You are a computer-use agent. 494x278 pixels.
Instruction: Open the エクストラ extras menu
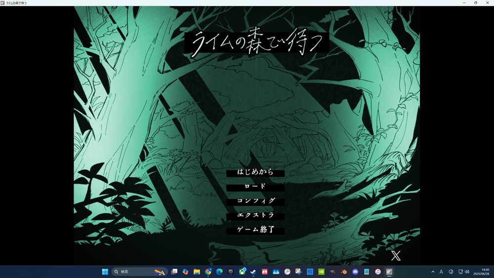click(x=255, y=216)
